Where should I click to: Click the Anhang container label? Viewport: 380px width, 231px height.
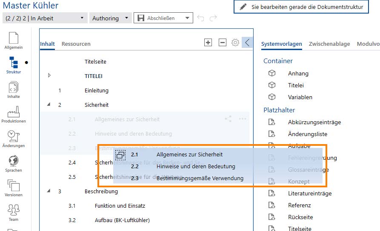point(298,73)
